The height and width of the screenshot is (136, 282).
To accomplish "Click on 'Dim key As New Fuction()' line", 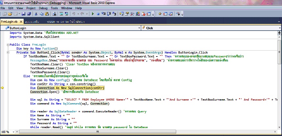I will tap(37, 49).
